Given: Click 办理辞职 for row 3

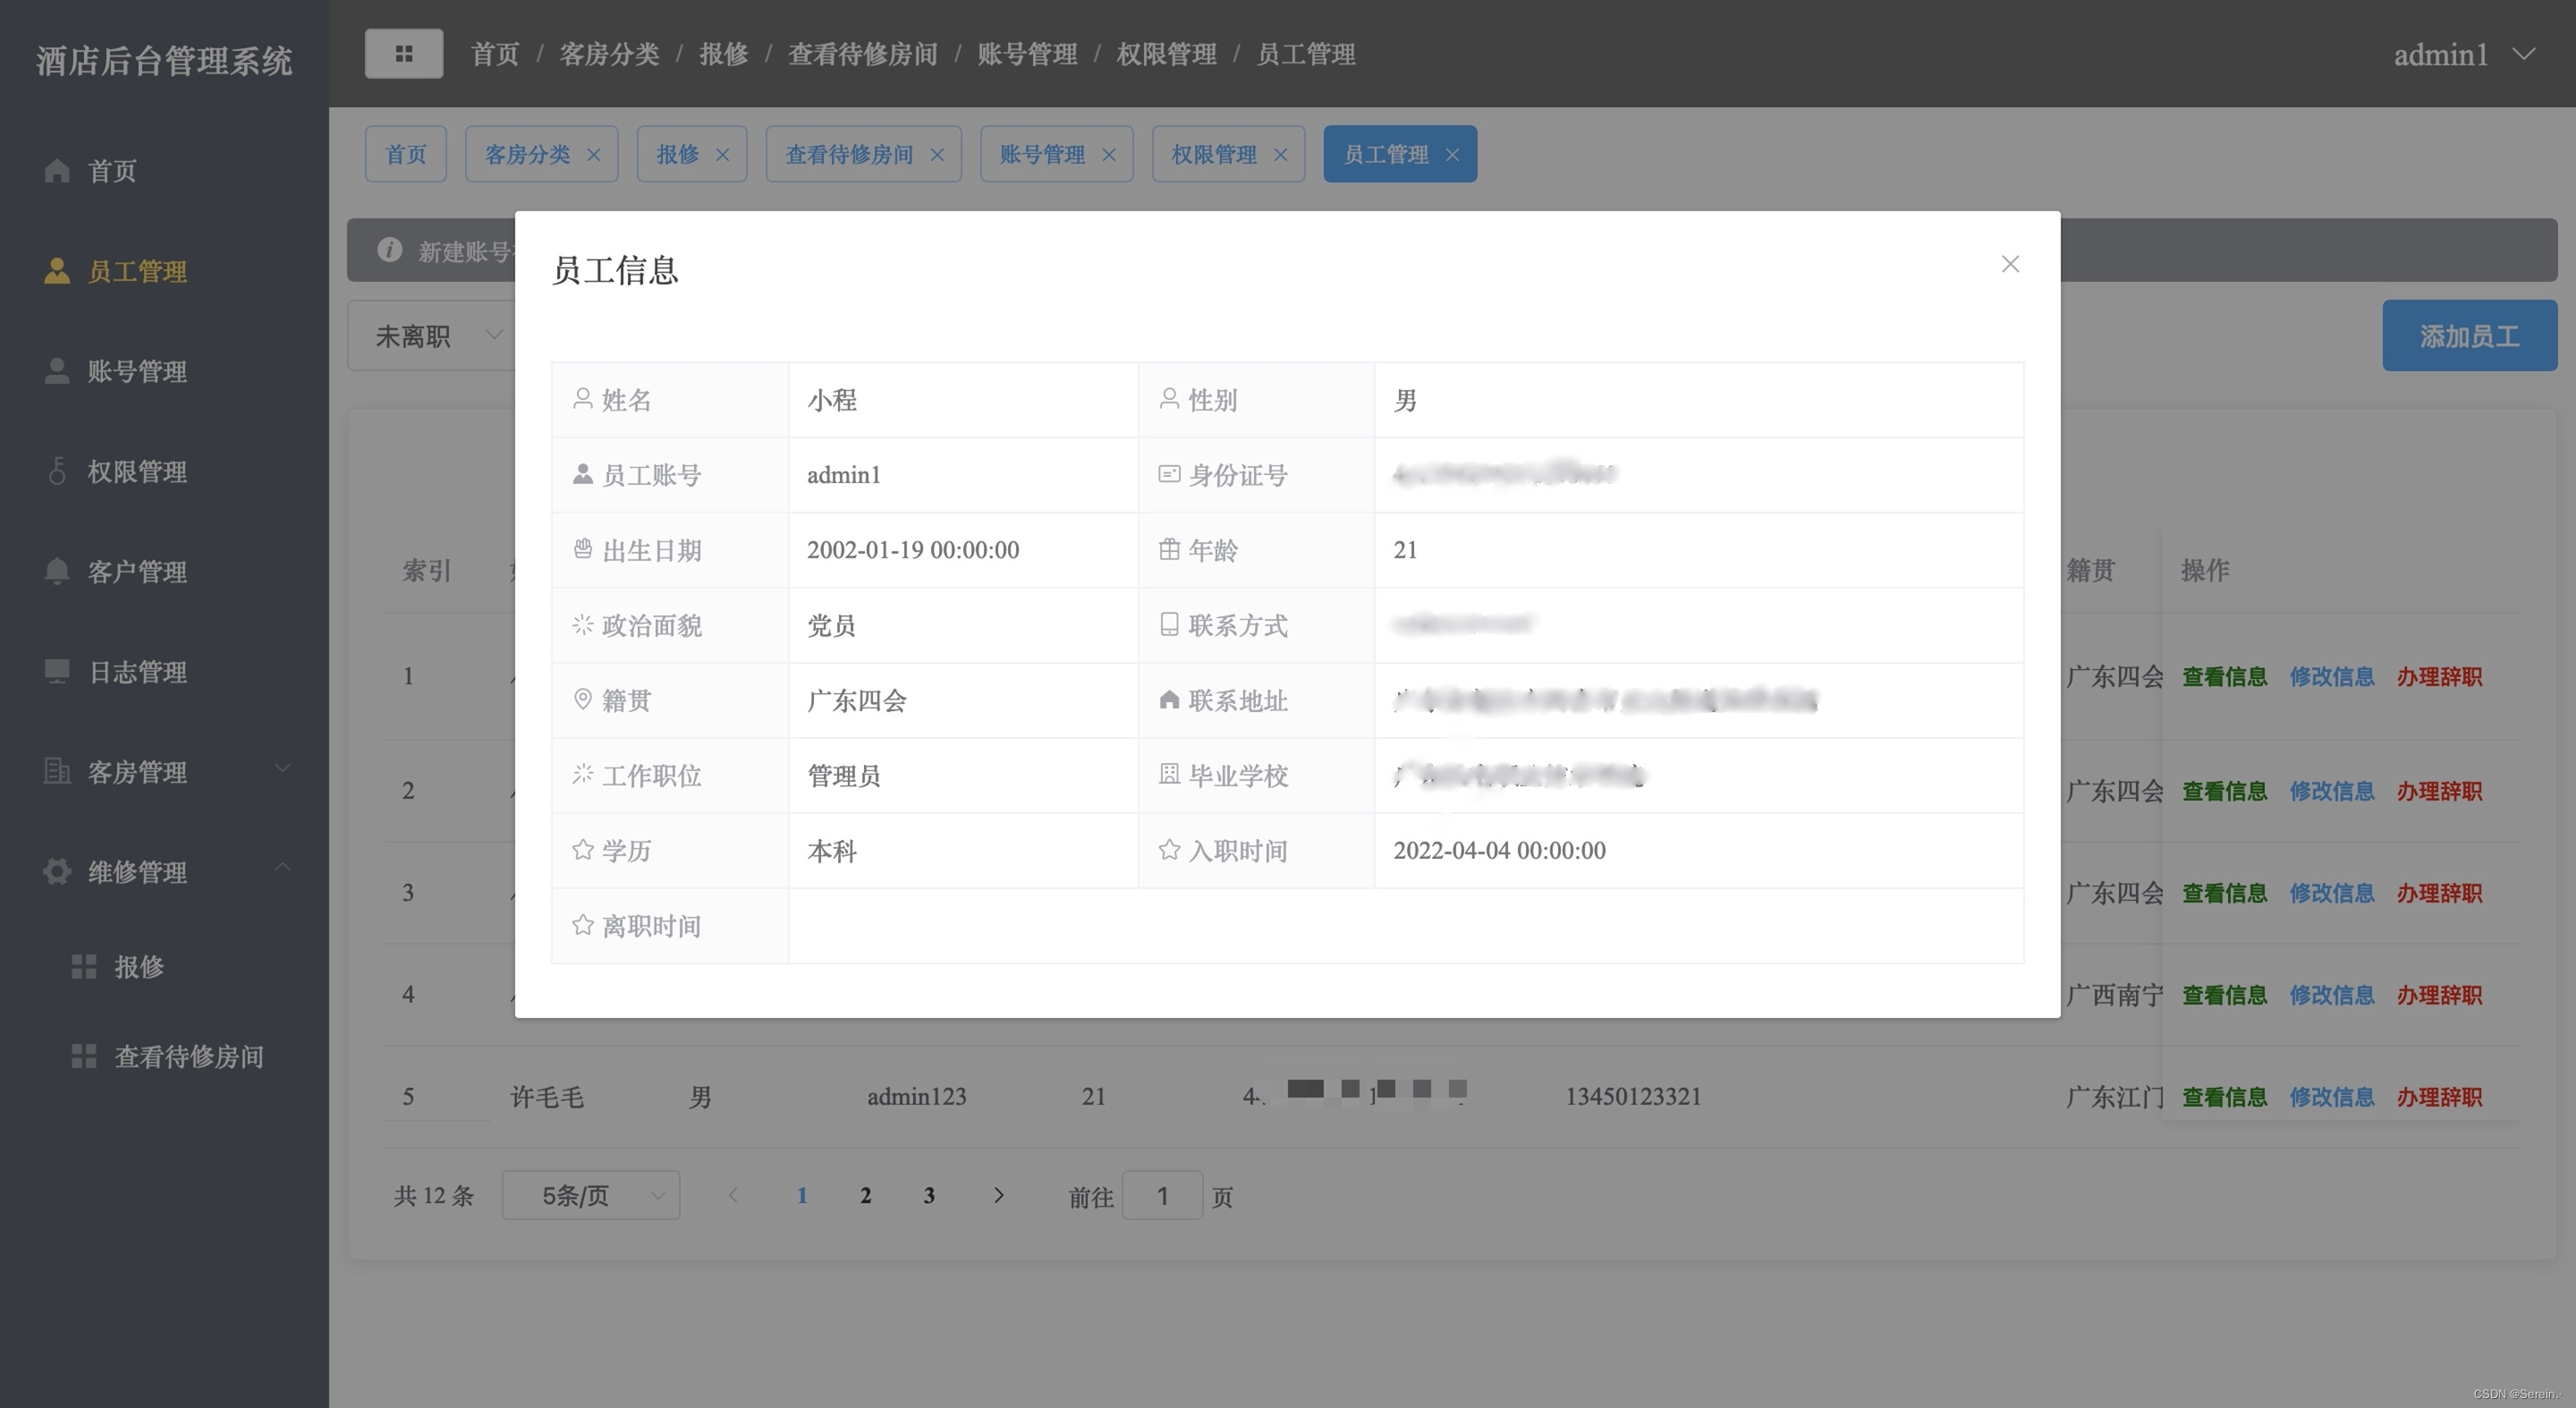Looking at the screenshot, I should [x=2439, y=893].
